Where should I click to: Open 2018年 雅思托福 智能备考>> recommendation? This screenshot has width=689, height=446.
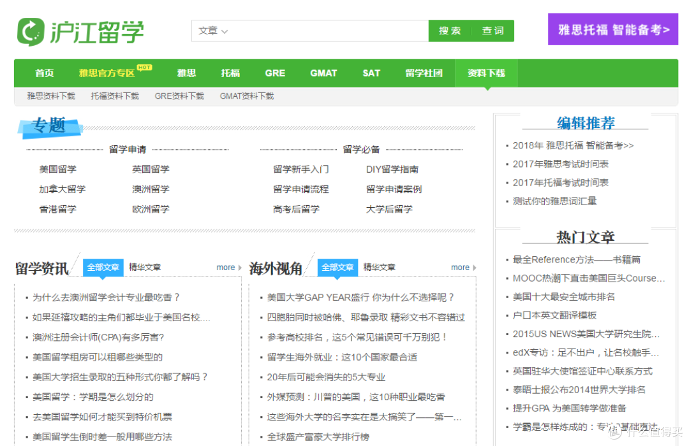tap(574, 145)
